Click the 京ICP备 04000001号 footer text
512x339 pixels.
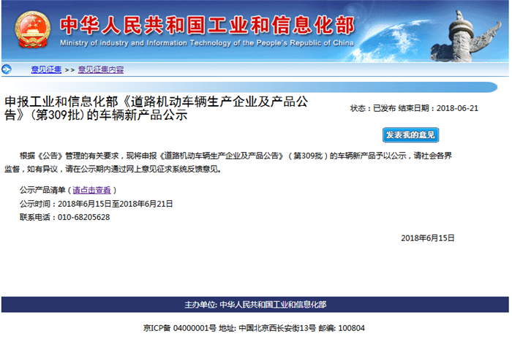pyautogui.click(x=179, y=328)
